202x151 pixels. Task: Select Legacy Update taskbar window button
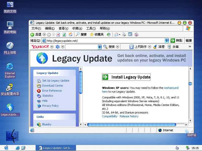click(x=56, y=148)
